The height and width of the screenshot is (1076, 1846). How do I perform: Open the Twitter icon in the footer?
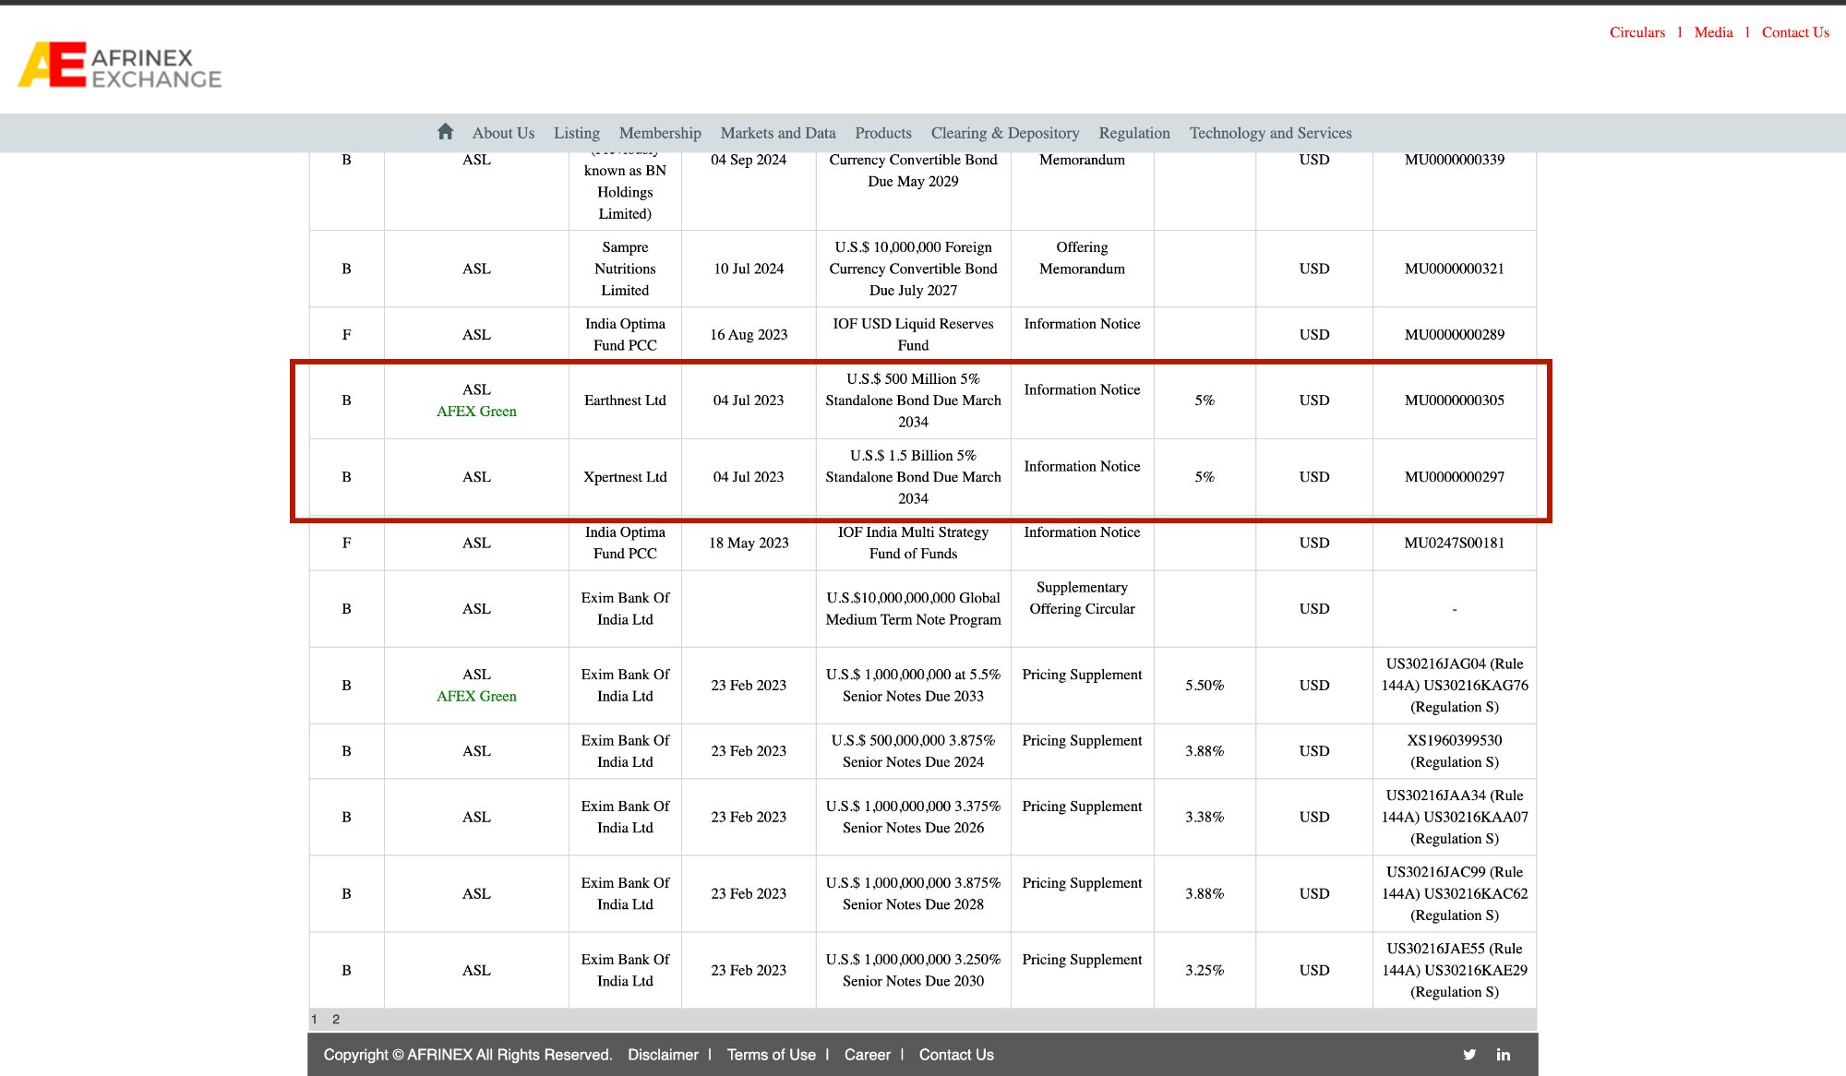(x=1469, y=1054)
